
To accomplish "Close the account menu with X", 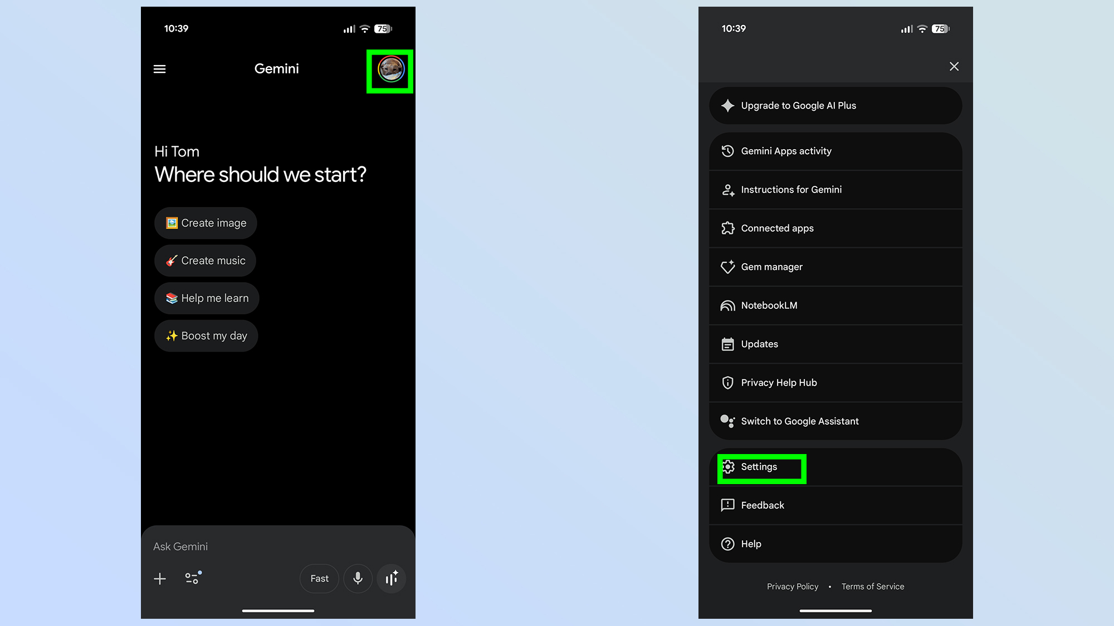I will pyautogui.click(x=954, y=67).
